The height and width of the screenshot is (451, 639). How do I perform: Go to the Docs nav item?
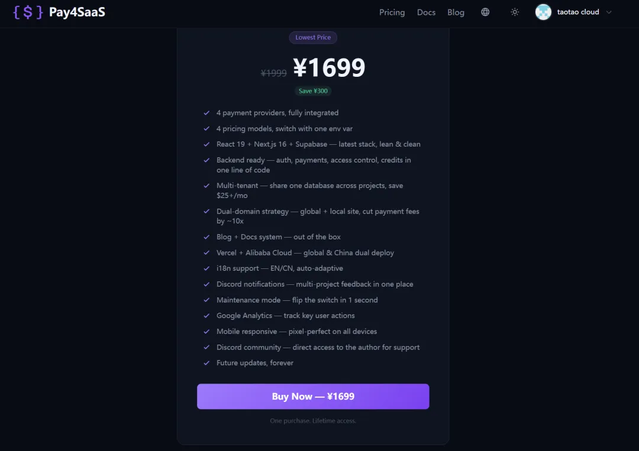point(426,12)
